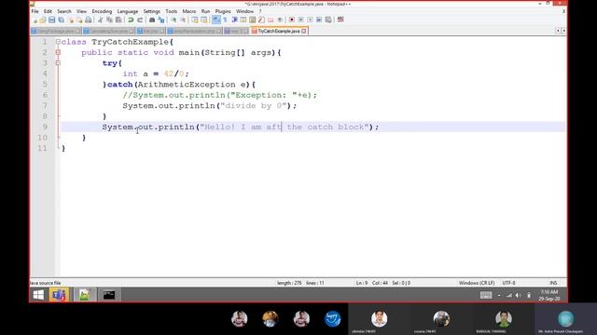Click the Zoom Out toolbar icon
This screenshot has width=597, height=335.
[x=183, y=20]
